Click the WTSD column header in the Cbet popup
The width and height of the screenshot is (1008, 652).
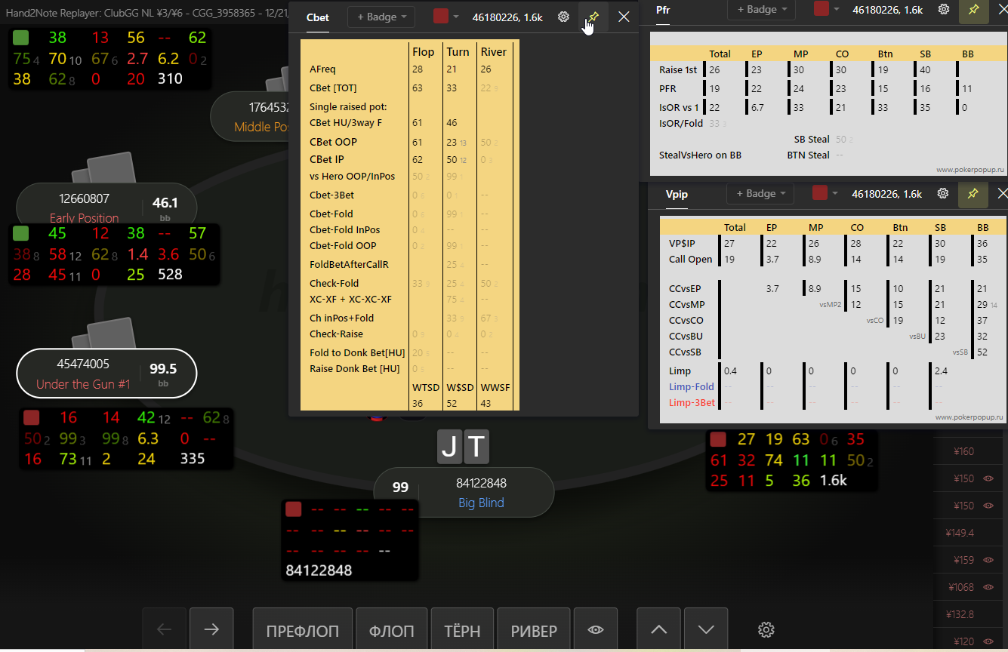[x=426, y=387]
